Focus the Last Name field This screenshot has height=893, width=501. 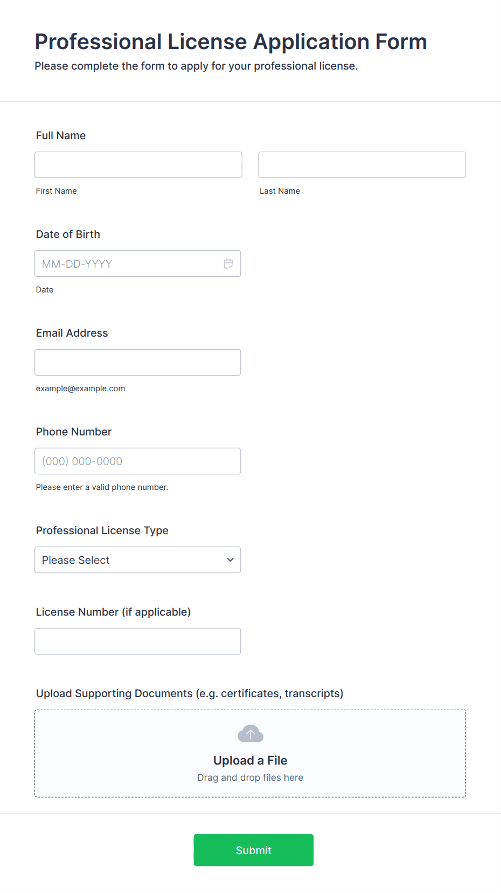point(362,165)
